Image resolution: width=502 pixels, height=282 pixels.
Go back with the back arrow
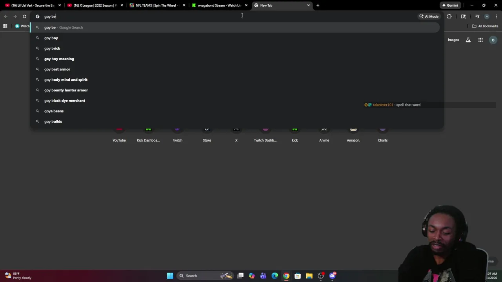click(x=6, y=16)
